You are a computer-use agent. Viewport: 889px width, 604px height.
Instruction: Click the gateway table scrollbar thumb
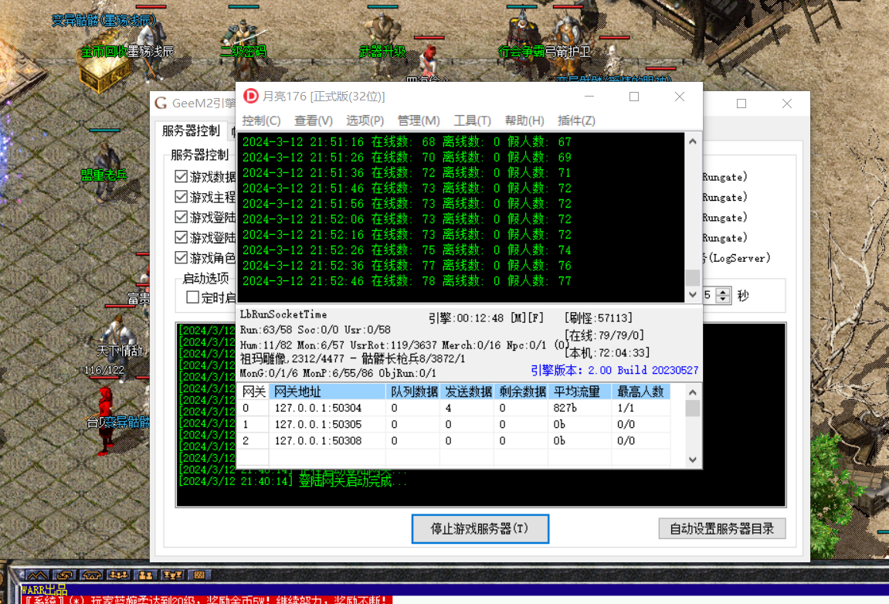693,409
